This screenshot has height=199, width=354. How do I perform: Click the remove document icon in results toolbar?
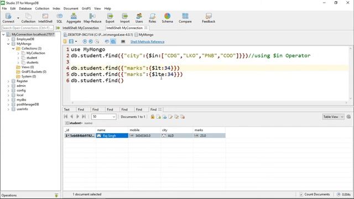(x=183, y=117)
